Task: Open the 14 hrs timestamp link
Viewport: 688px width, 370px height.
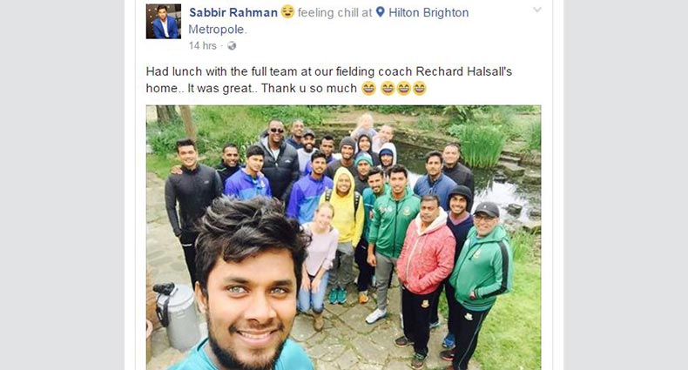Action: coord(203,45)
